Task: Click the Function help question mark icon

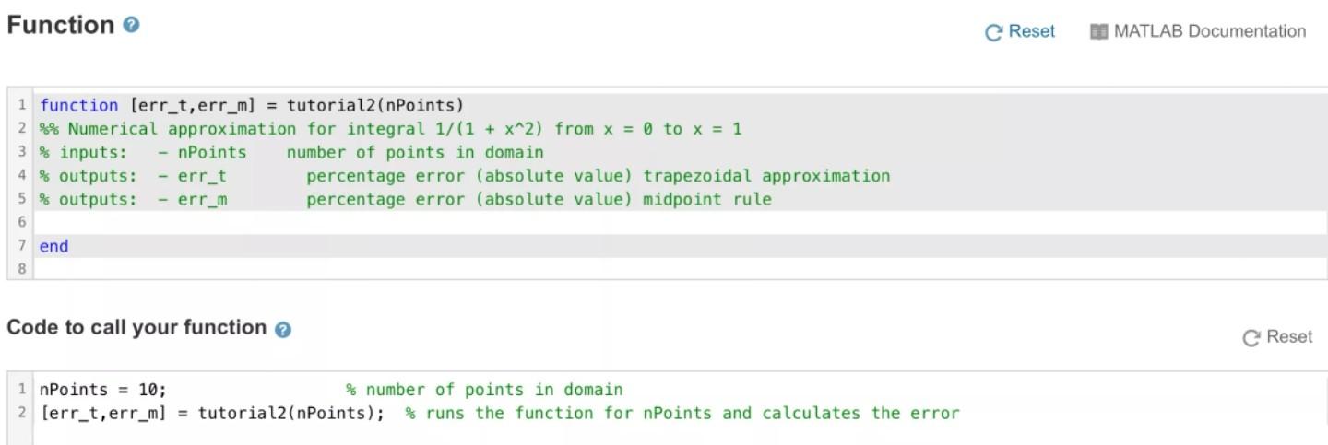Action: click(131, 26)
